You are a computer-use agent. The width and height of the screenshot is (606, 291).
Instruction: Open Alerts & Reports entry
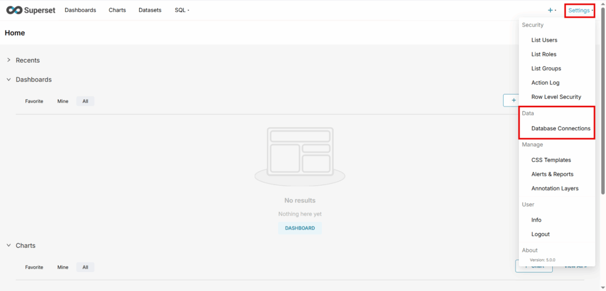coord(552,174)
